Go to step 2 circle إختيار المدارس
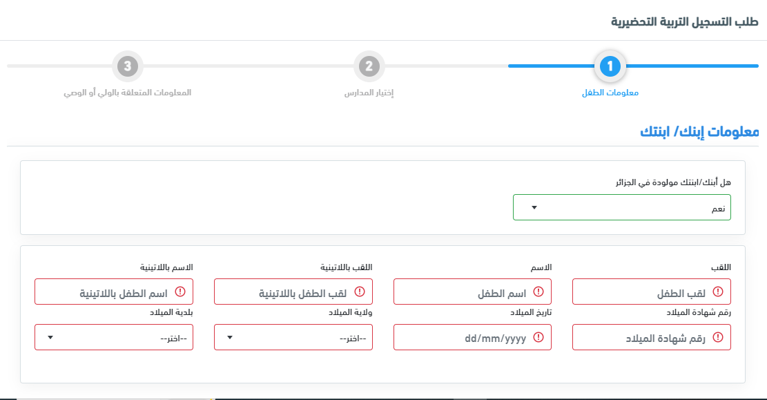The height and width of the screenshot is (400, 767). pos(369,66)
